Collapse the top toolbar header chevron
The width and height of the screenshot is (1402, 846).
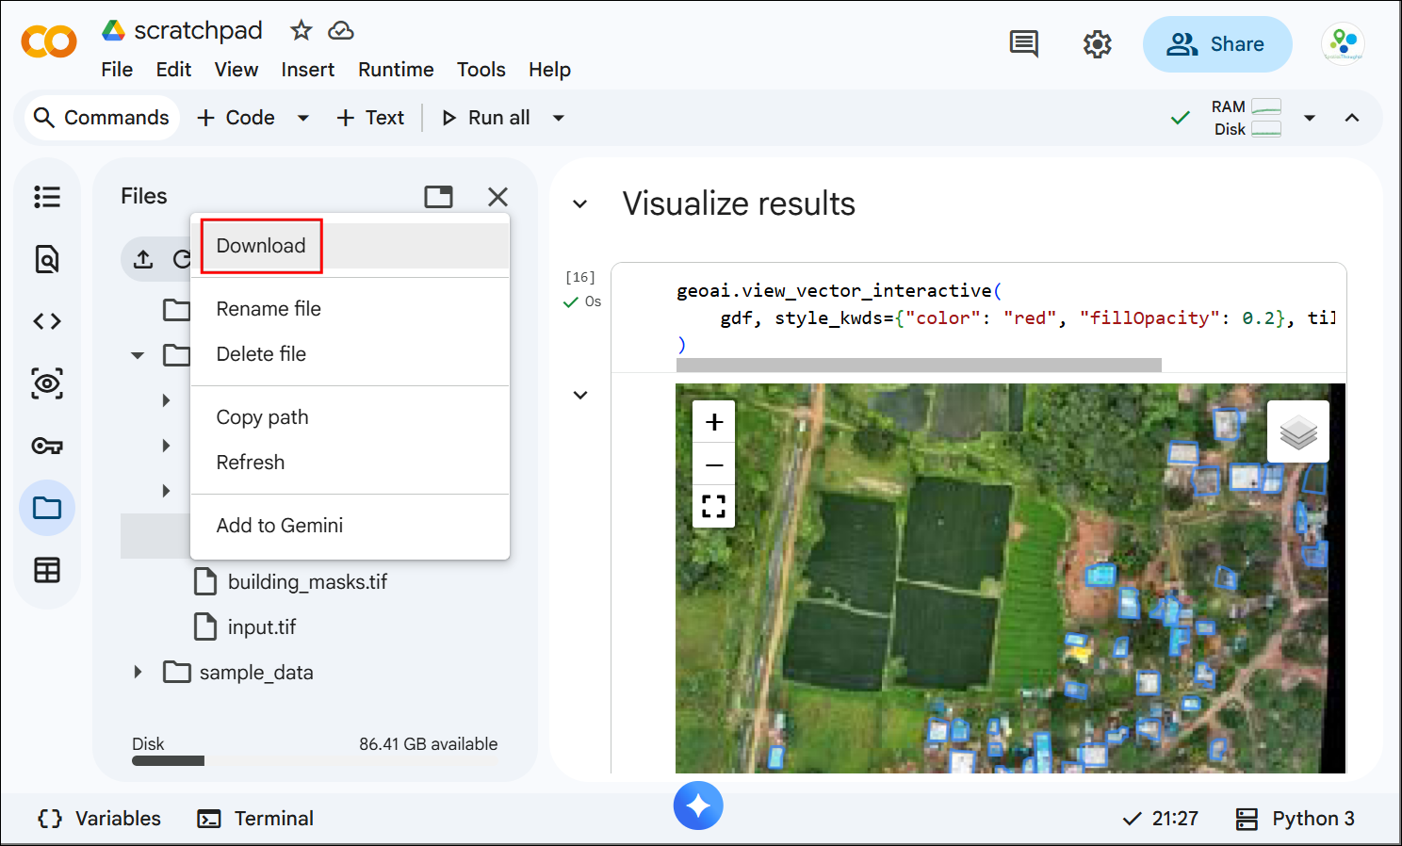[1352, 118]
